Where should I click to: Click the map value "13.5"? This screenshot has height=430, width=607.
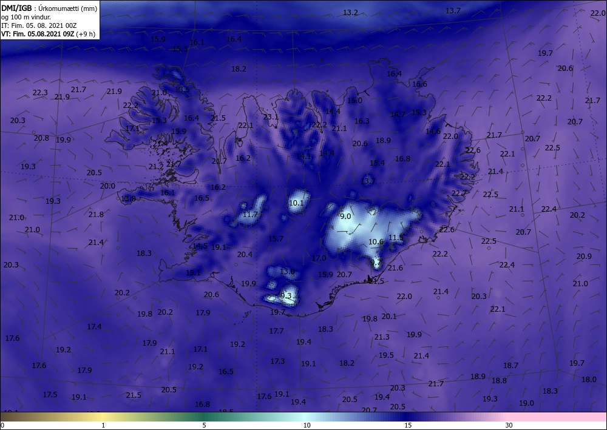coord(182,90)
